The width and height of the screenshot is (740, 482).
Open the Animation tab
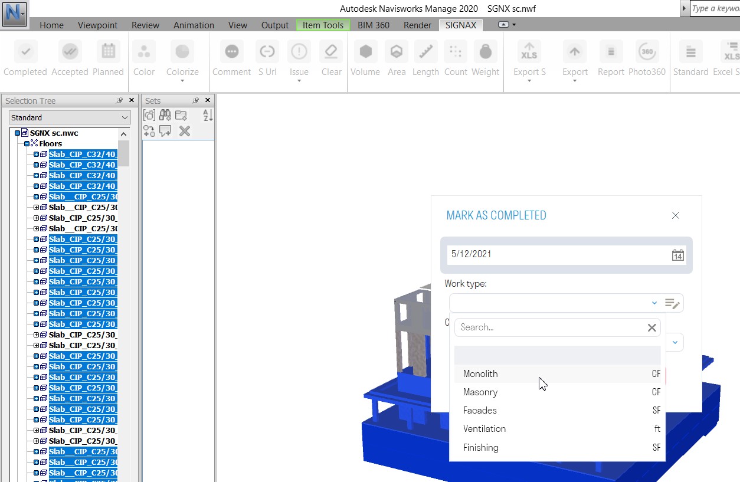194,25
